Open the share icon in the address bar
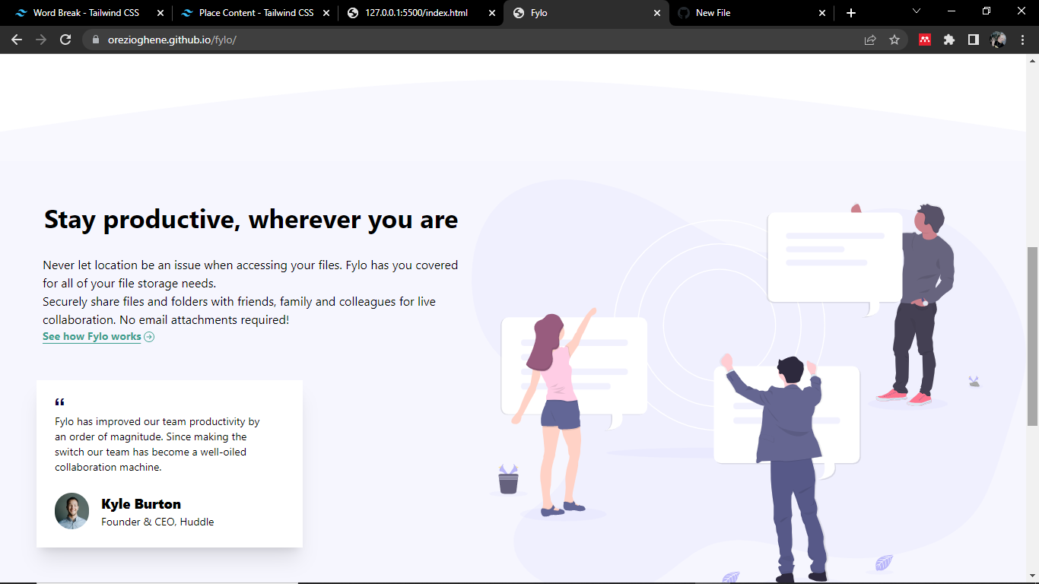The width and height of the screenshot is (1039, 584). [x=869, y=39]
